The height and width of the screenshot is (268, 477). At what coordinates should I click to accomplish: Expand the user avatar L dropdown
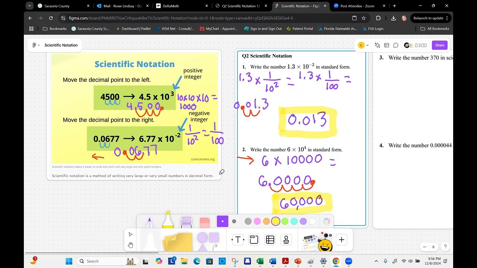click(363, 45)
